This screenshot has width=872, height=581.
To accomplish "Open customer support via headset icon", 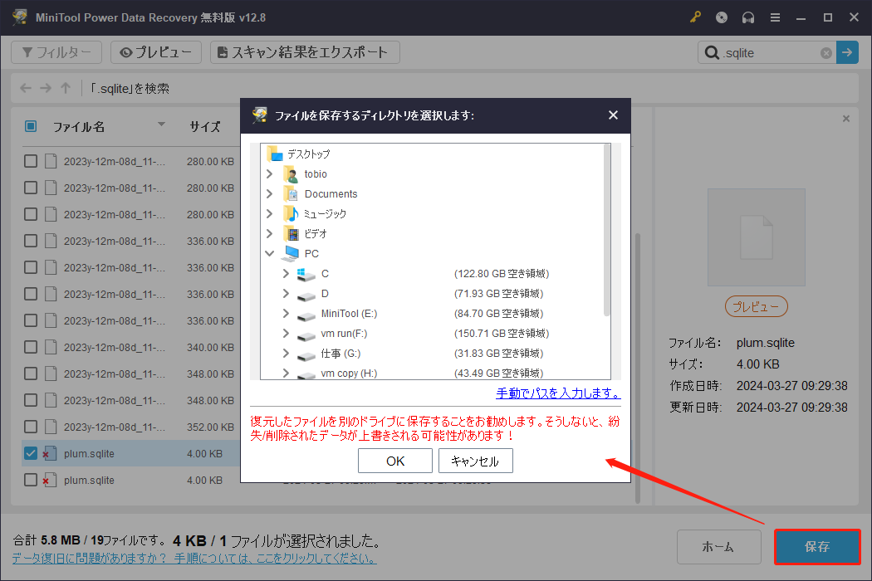I will point(748,17).
